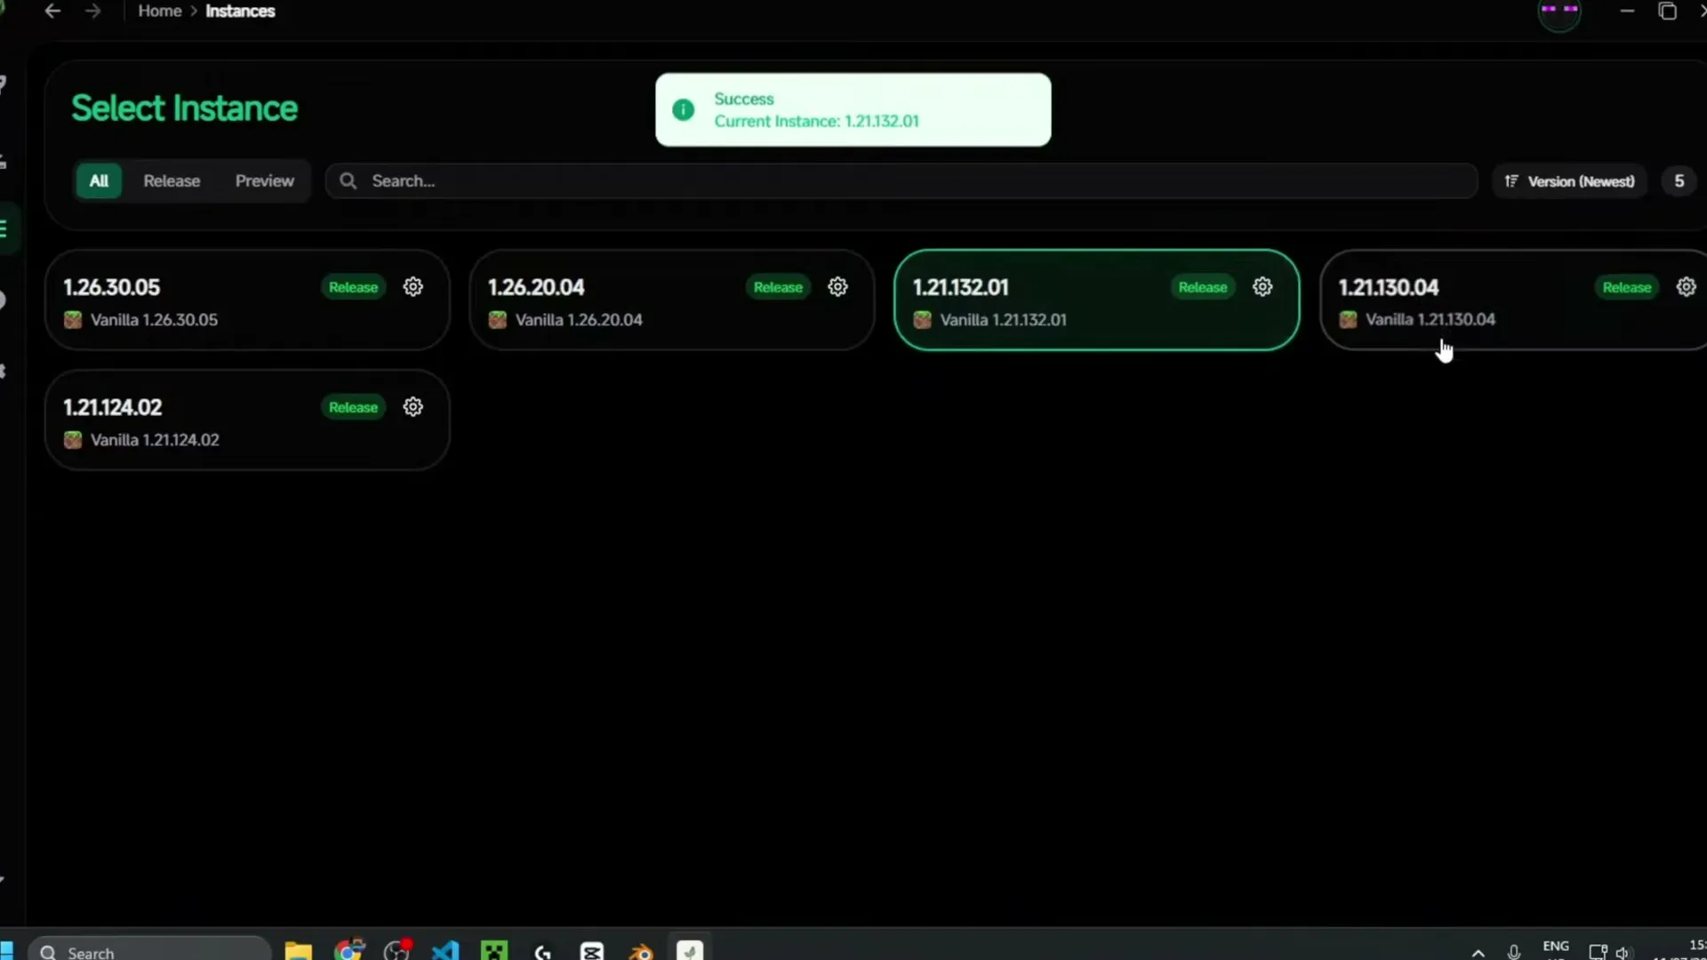This screenshot has height=960, width=1707.
Task: Open settings gear for instance 1.21.124.02
Action: 413,407
